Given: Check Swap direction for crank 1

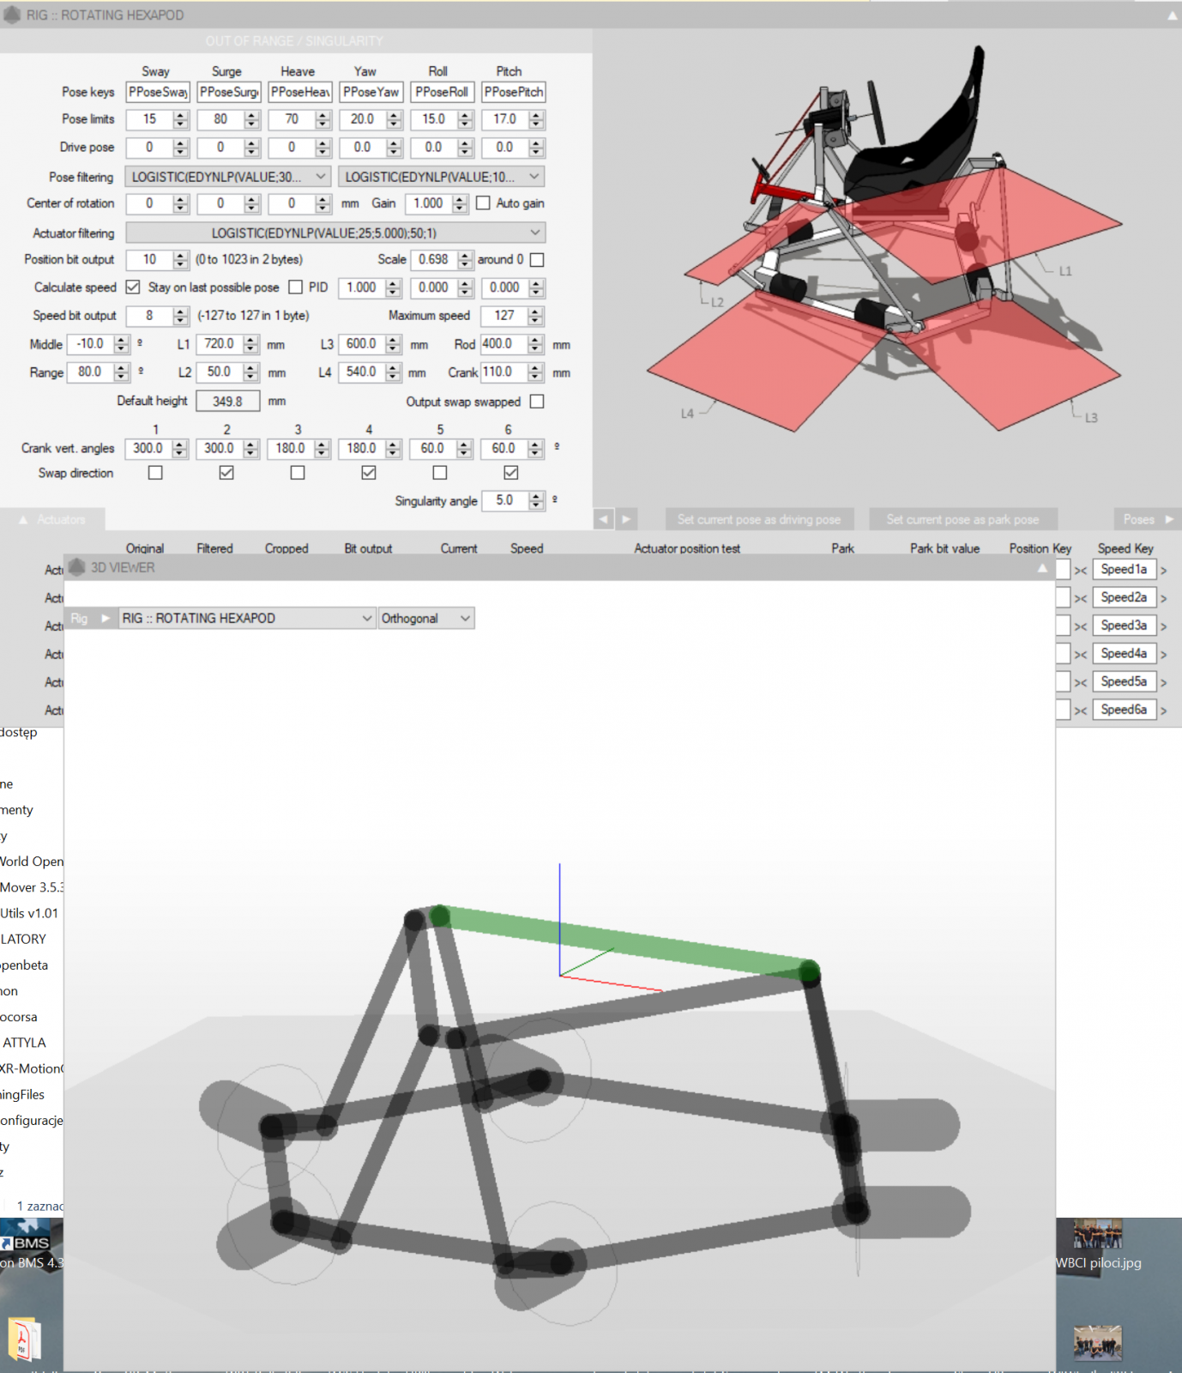Looking at the screenshot, I should [x=155, y=473].
